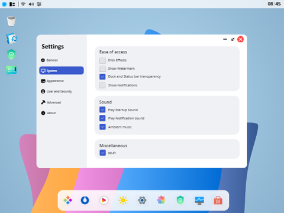The height and width of the screenshot is (213, 284).
Task: Enable the Show Notifications checkbox
Action: pos(102,85)
